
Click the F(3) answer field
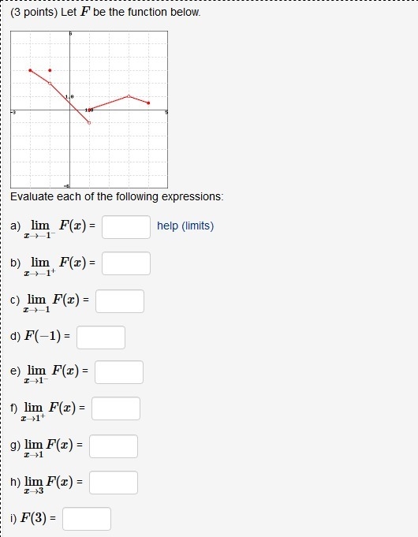[x=87, y=519]
